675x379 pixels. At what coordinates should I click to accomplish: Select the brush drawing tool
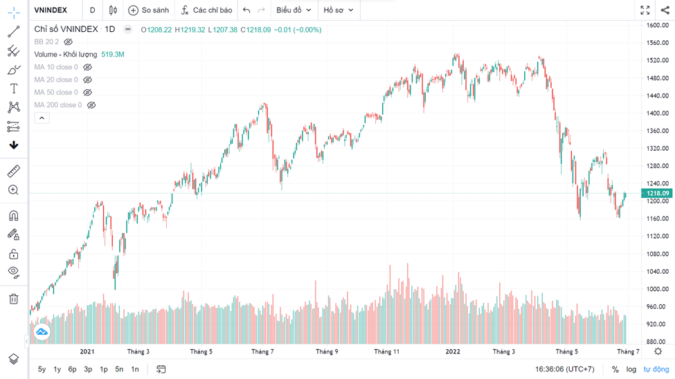[x=13, y=70]
